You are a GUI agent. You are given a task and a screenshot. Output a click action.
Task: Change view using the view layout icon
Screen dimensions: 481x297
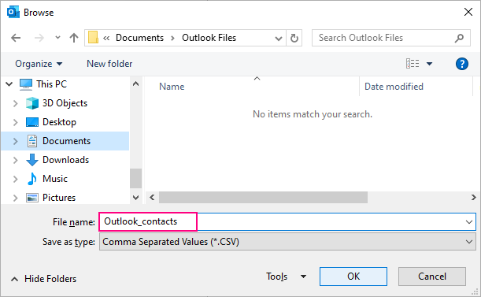[x=413, y=64]
